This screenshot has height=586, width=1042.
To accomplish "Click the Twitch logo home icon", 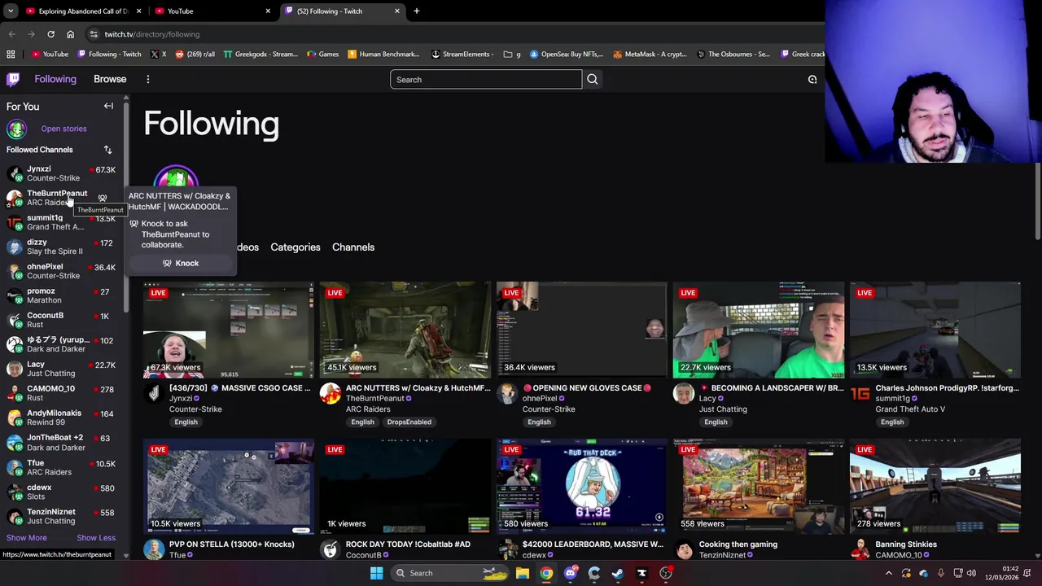I will coord(13,79).
